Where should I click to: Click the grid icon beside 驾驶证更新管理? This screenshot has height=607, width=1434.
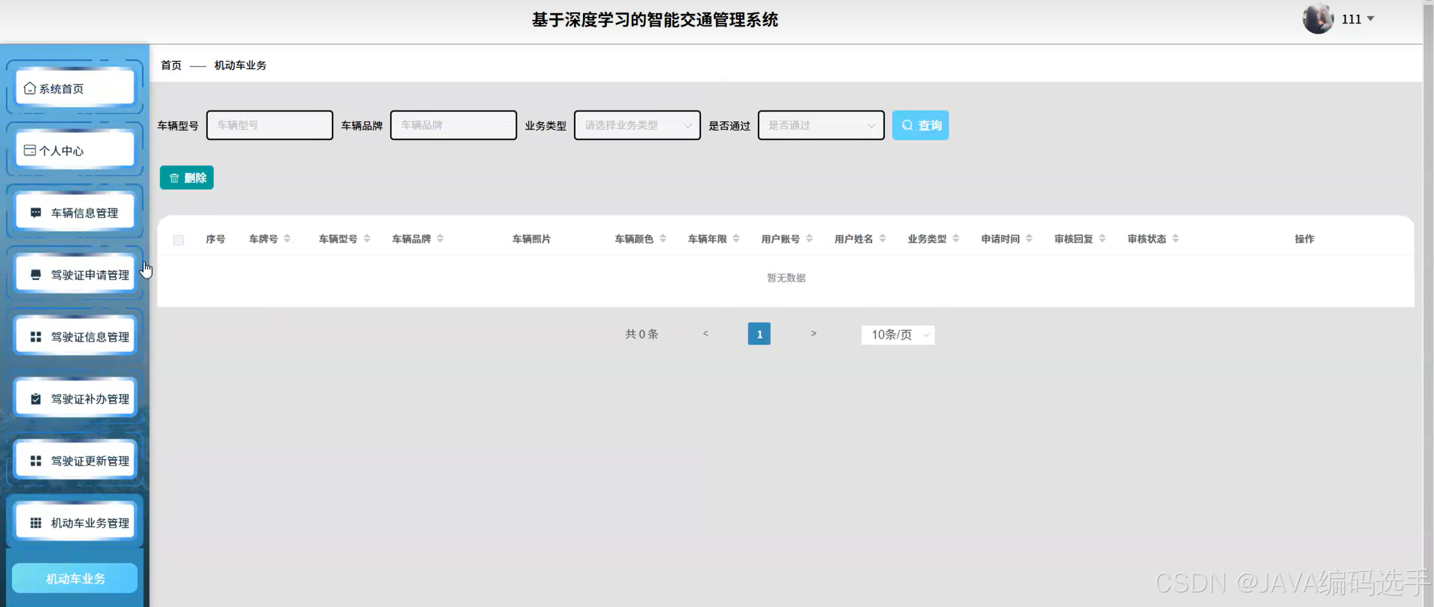[x=35, y=461]
